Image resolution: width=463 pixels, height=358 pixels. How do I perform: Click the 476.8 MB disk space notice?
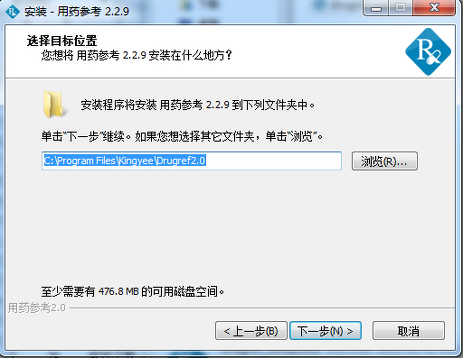click(133, 291)
